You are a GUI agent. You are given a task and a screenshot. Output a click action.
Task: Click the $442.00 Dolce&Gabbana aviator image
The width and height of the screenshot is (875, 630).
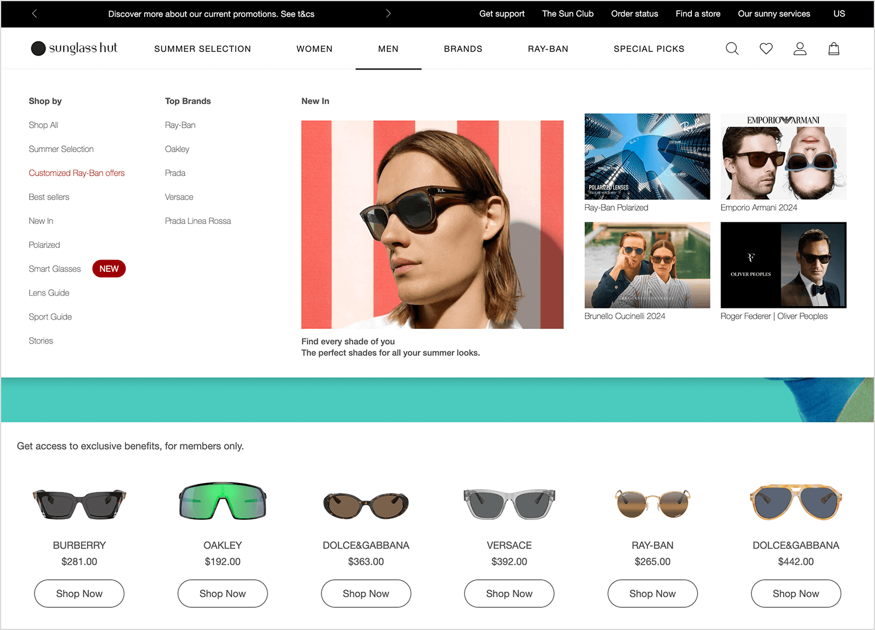point(796,502)
